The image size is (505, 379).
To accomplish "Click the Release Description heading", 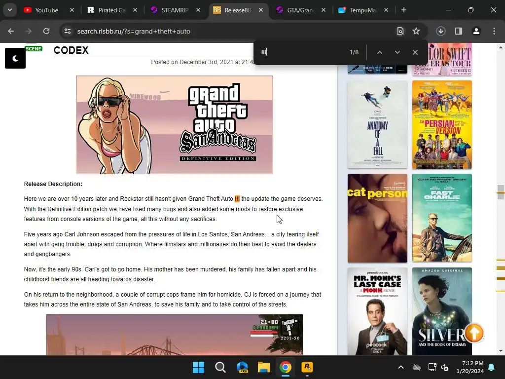I will (53, 184).
